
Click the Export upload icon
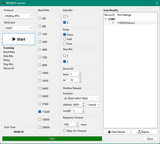(139, 132)
